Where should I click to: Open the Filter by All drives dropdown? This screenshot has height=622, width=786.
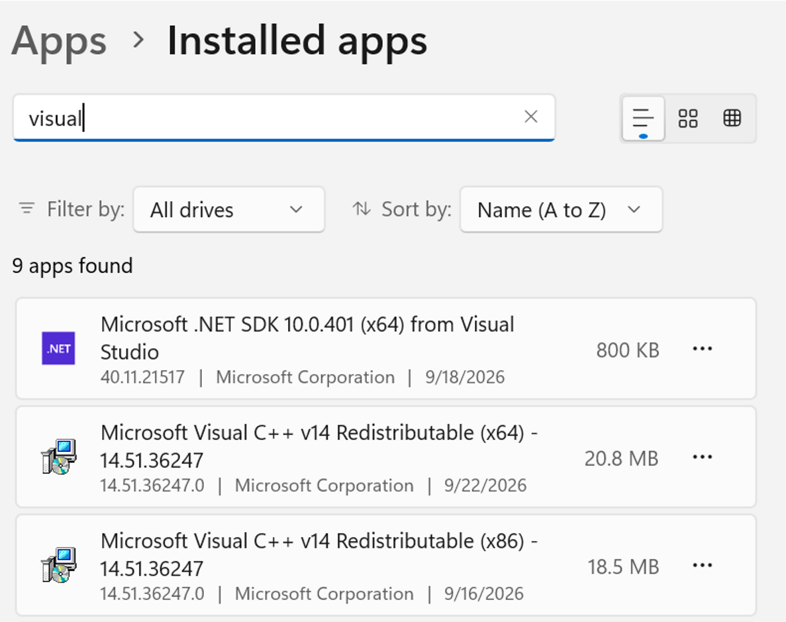[x=229, y=210]
